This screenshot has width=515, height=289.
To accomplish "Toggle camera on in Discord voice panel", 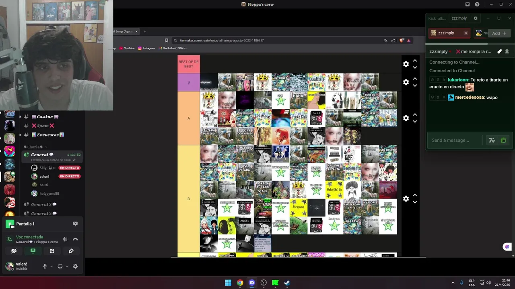I will click(x=14, y=251).
